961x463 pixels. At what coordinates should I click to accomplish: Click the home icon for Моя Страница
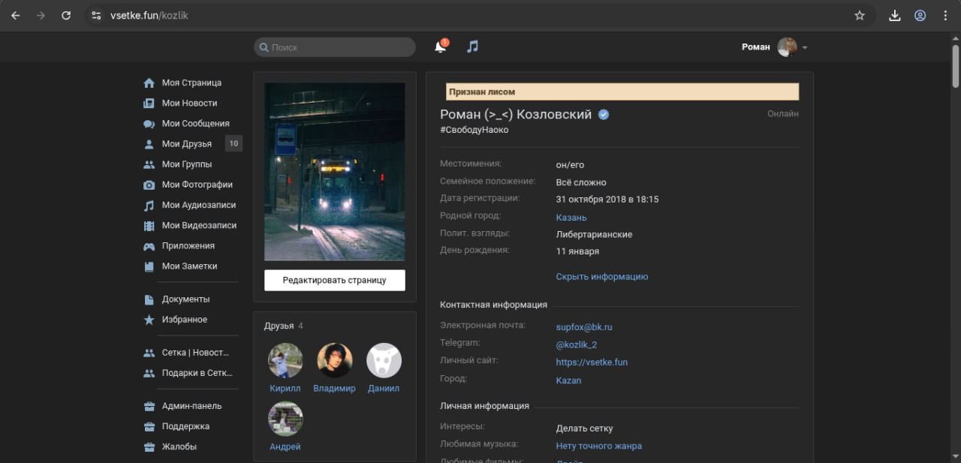tap(149, 83)
